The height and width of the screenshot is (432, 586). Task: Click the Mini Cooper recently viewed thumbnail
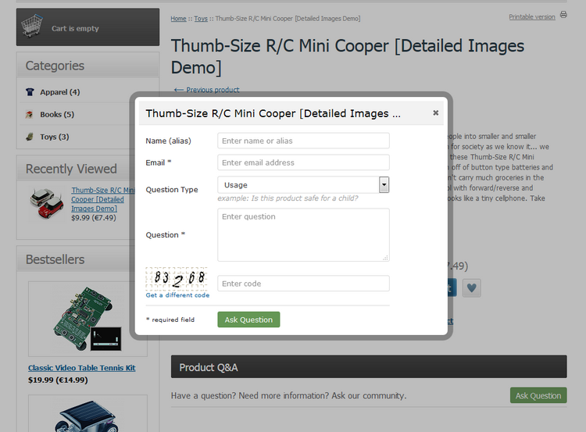click(x=47, y=204)
